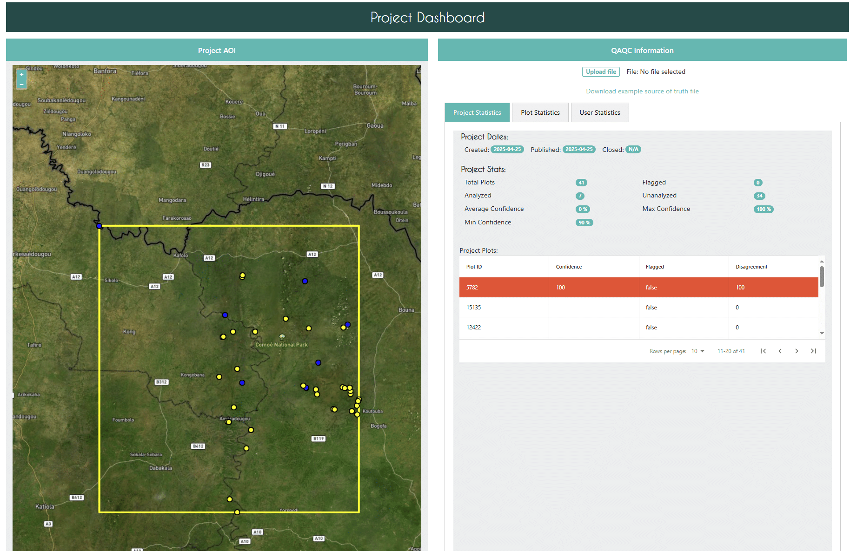Click the Average Confidence 0 % badge
This screenshot has height=551, width=850.
pyautogui.click(x=583, y=210)
